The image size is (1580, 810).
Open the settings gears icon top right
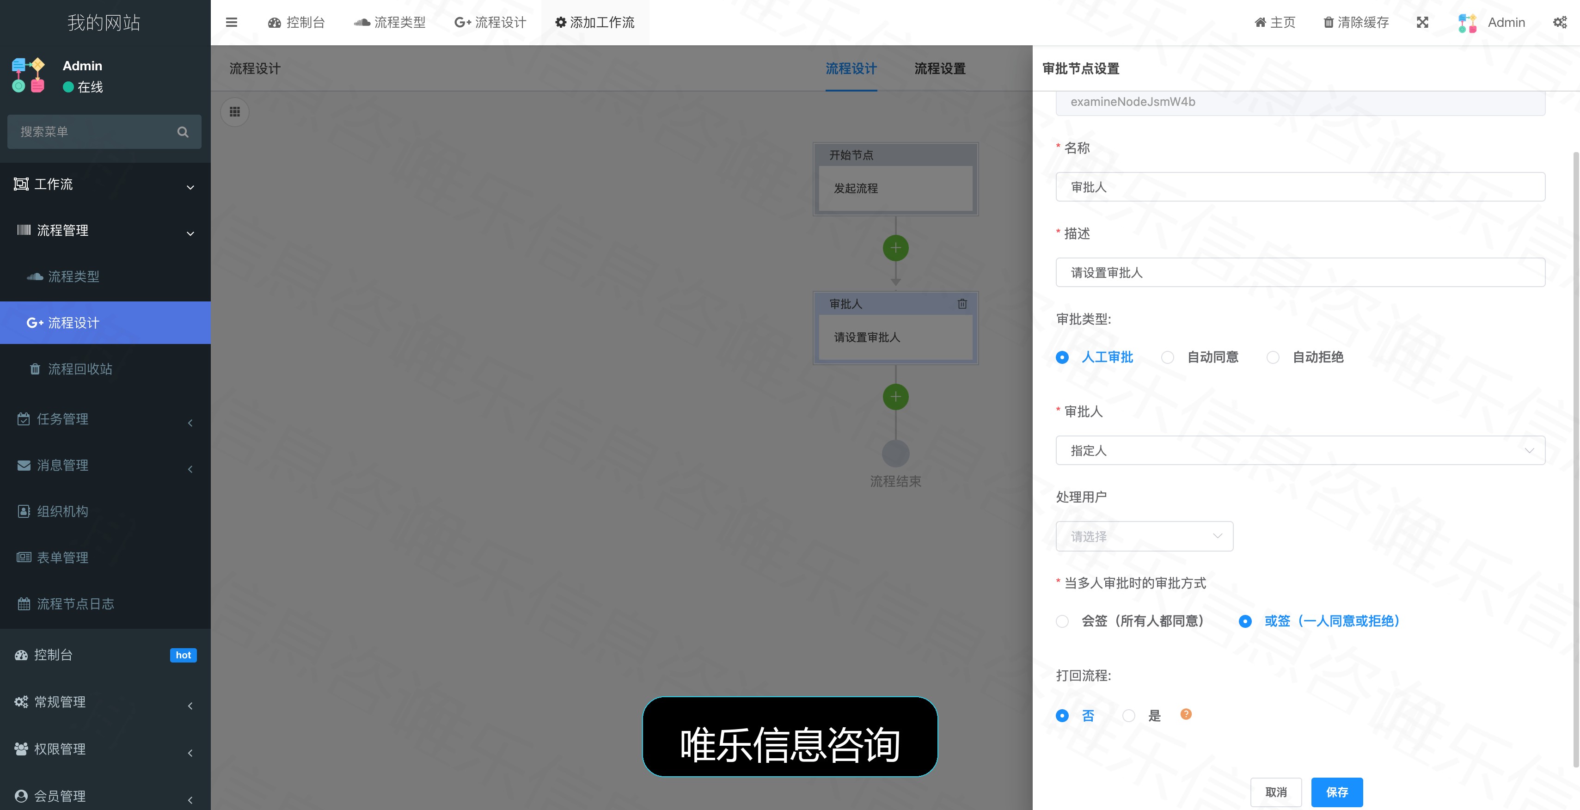tap(1560, 23)
